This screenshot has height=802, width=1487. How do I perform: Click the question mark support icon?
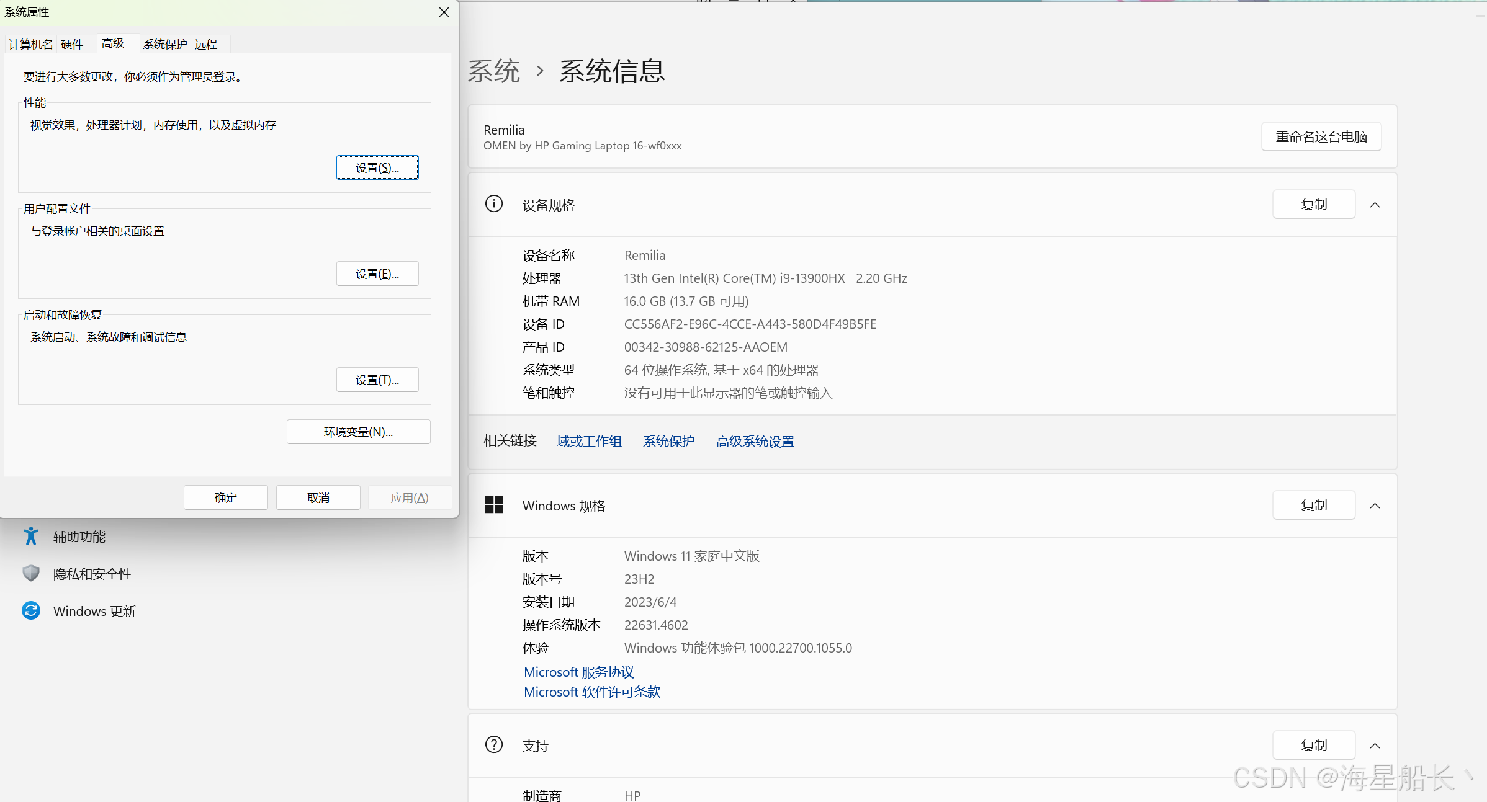494,744
